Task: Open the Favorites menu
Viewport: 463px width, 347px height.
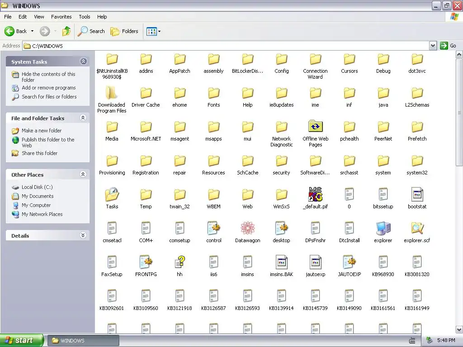Action: pyautogui.click(x=61, y=17)
